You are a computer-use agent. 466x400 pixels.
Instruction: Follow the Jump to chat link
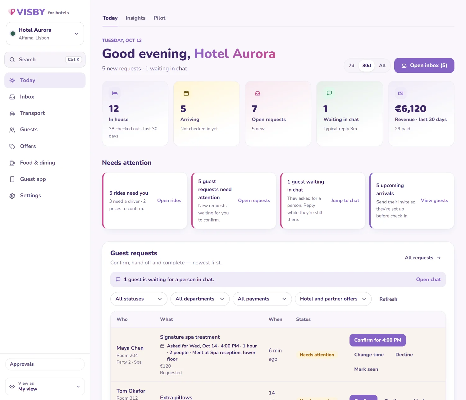[x=345, y=201]
